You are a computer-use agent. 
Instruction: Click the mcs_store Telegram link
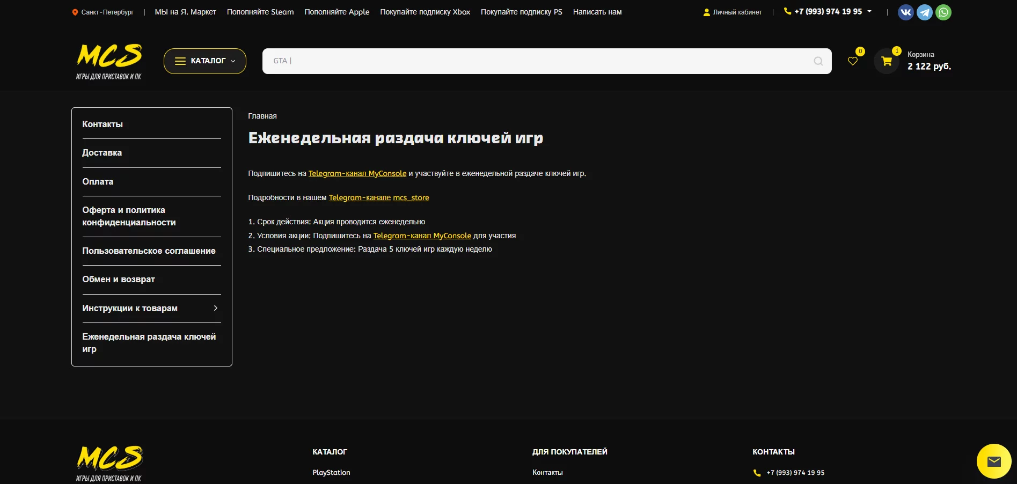tap(411, 198)
